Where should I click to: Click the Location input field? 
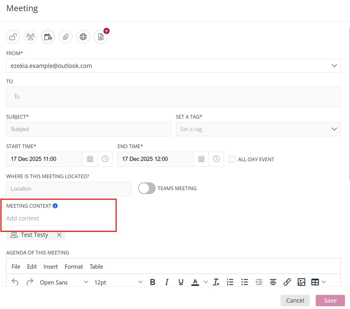pos(69,189)
